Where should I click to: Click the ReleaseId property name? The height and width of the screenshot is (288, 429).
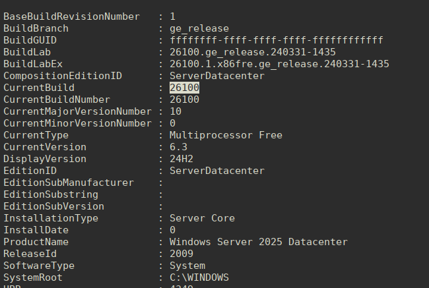[x=30, y=254]
